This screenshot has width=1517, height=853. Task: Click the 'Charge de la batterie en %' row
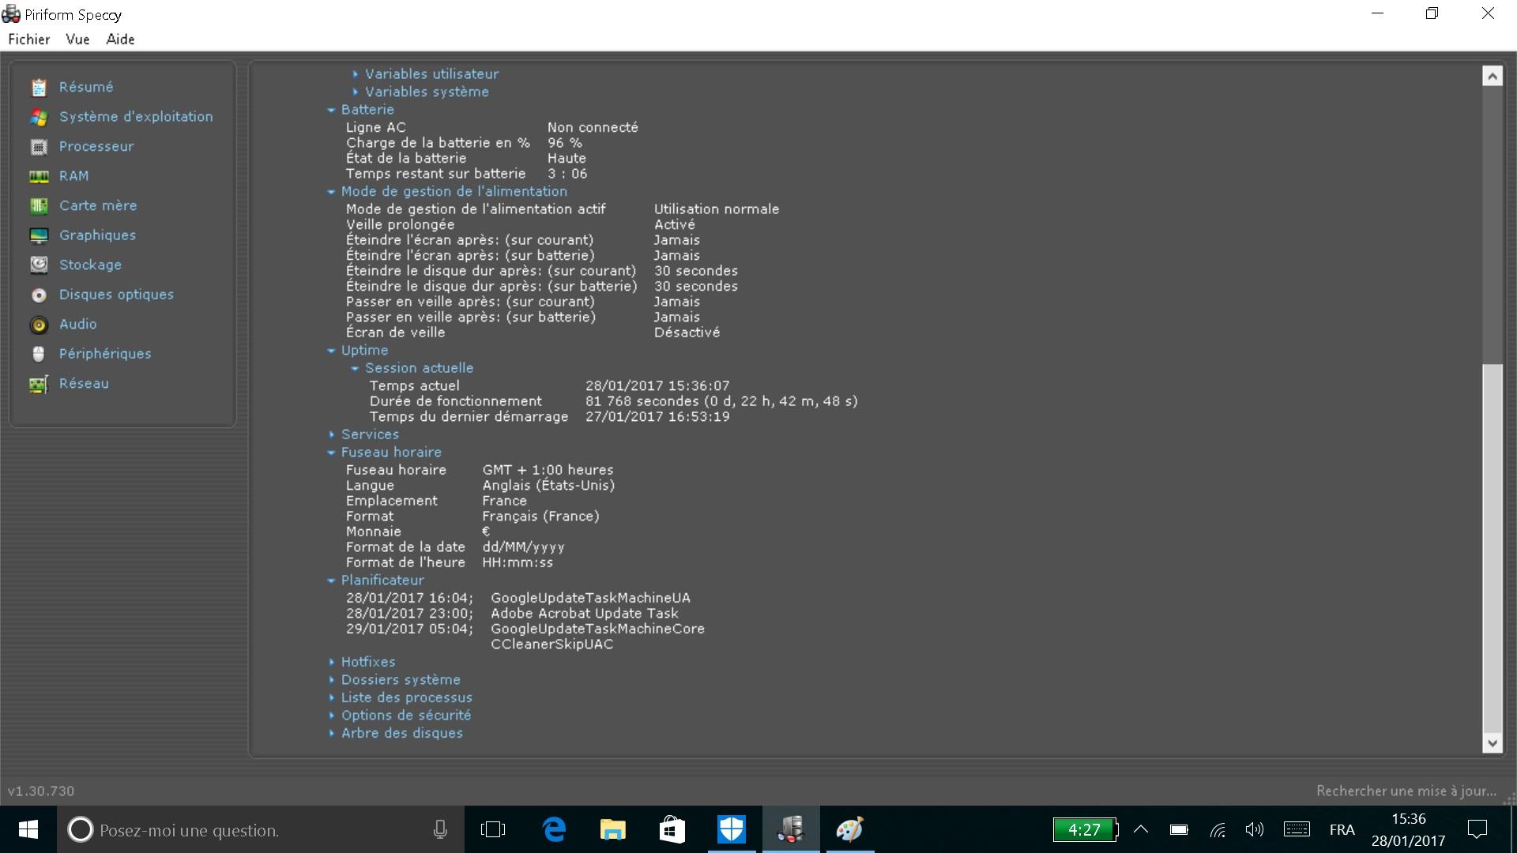pyautogui.click(x=464, y=143)
